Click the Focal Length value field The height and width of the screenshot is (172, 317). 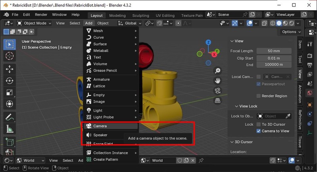(274, 51)
